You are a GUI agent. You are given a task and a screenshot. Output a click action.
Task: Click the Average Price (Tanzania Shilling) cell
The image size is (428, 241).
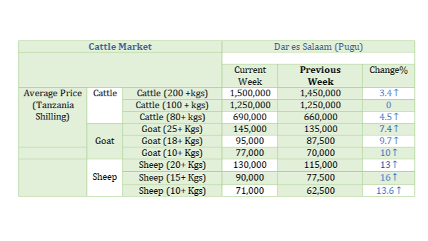(x=53, y=105)
